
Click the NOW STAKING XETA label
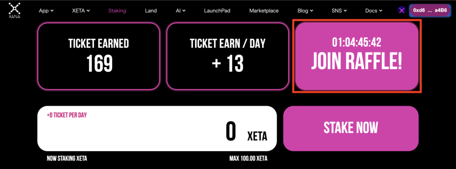click(x=67, y=159)
